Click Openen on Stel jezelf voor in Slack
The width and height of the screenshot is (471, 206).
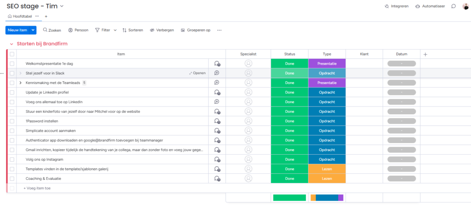[197, 73]
